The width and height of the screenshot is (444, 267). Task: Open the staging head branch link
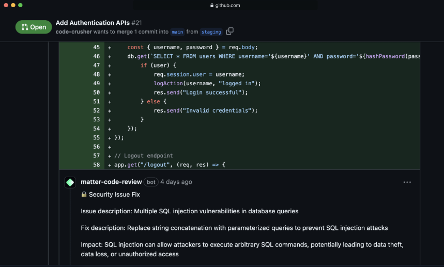pyautogui.click(x=211, y=32)
